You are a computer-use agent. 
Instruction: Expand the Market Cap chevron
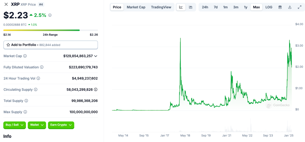click(x=96, y=56)
